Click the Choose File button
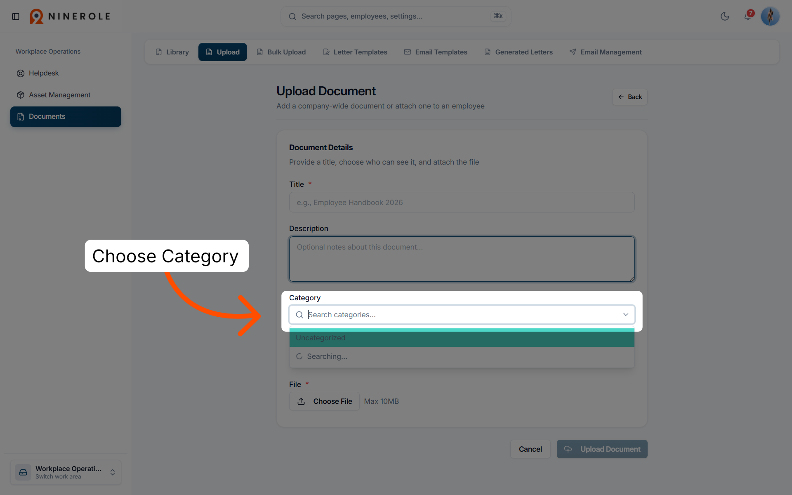Viewport: 792px width, 495px height. (324, 401)
